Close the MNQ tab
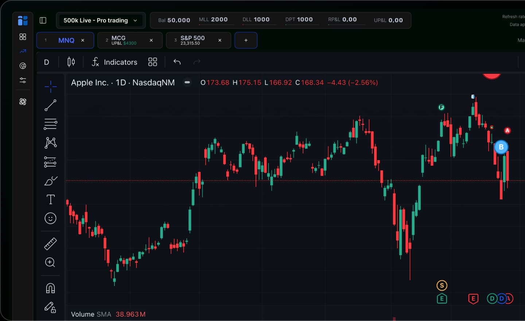 tap(83, 40)
